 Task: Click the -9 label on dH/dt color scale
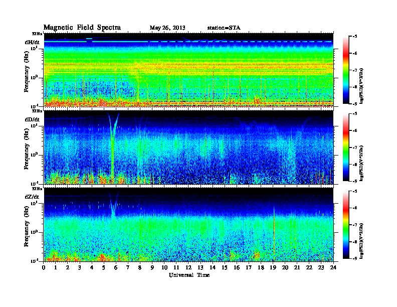pos(355,104)
